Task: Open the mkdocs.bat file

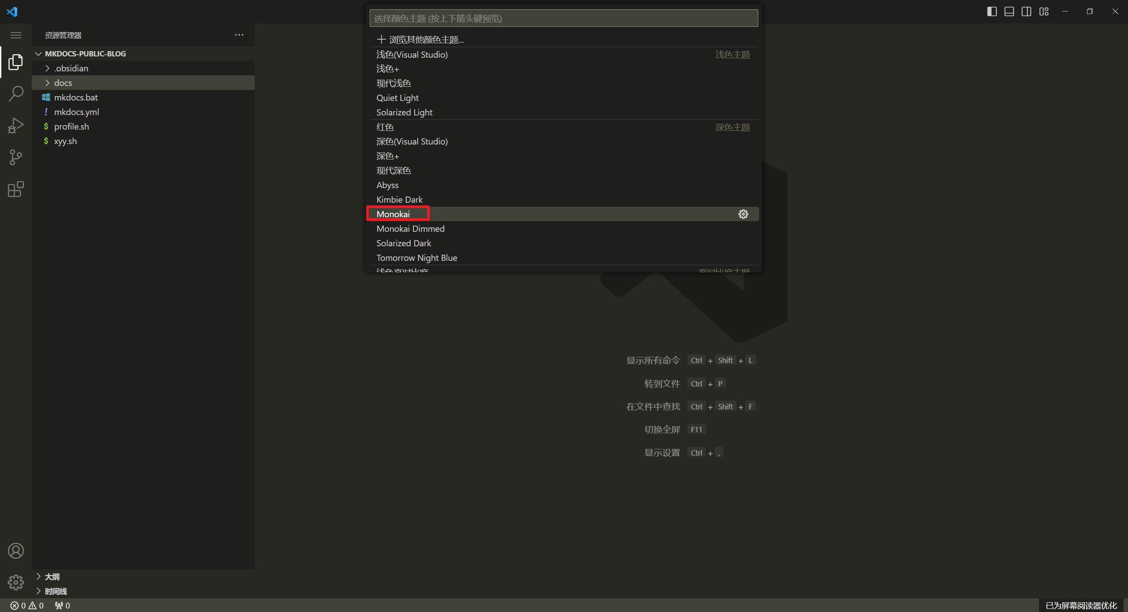Action: coord(143,97)
